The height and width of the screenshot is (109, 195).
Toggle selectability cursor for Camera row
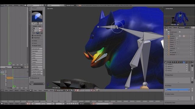[x=193, y=38]
